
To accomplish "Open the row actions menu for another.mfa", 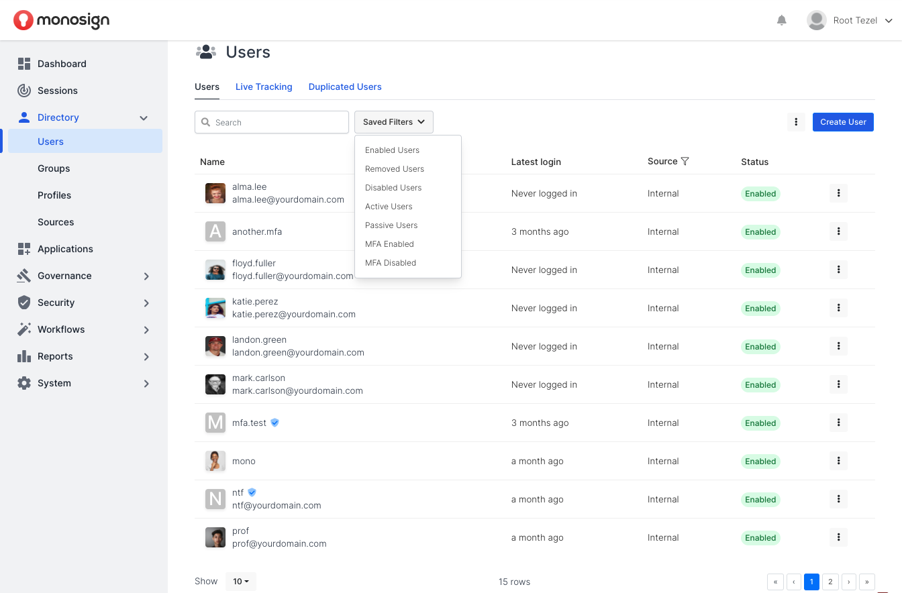I will (x=838, y=231).
